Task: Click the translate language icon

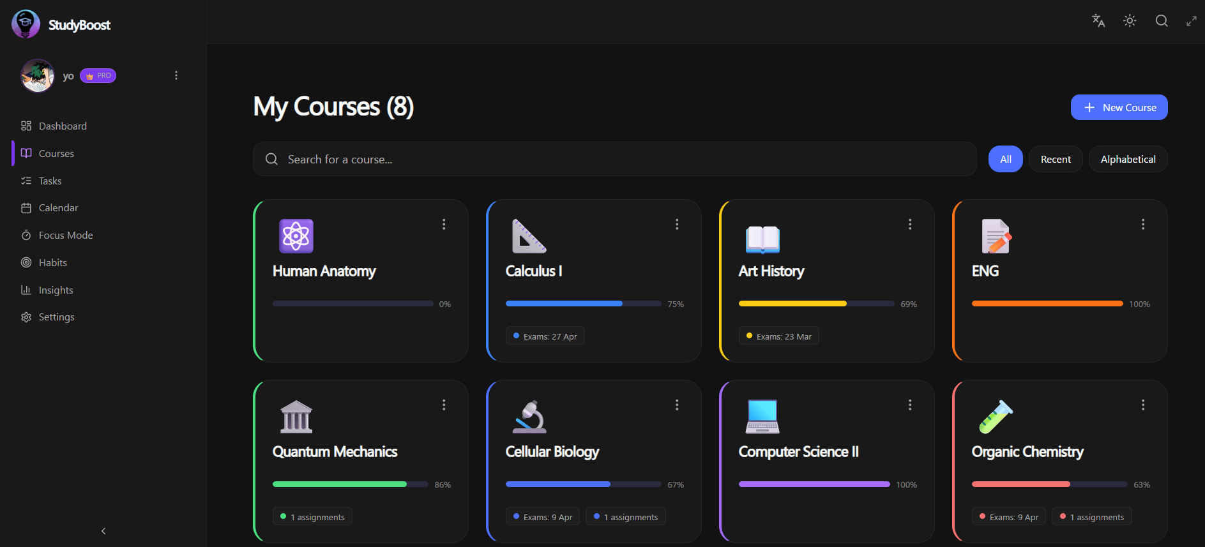Action: 1098,21
